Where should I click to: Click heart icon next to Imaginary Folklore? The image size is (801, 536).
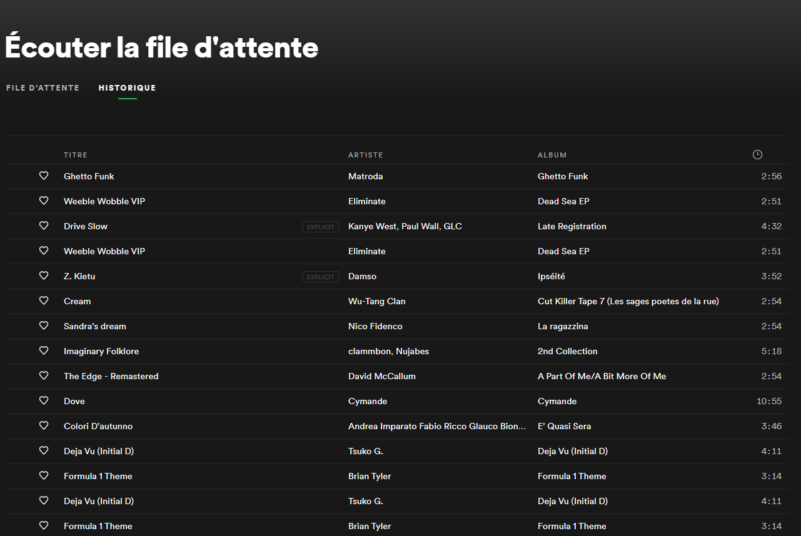[x=44, y=351]
